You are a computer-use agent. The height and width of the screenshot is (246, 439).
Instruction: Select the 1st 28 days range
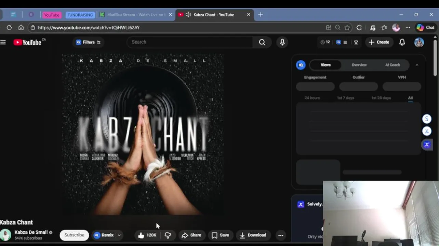tap(381, 98)
